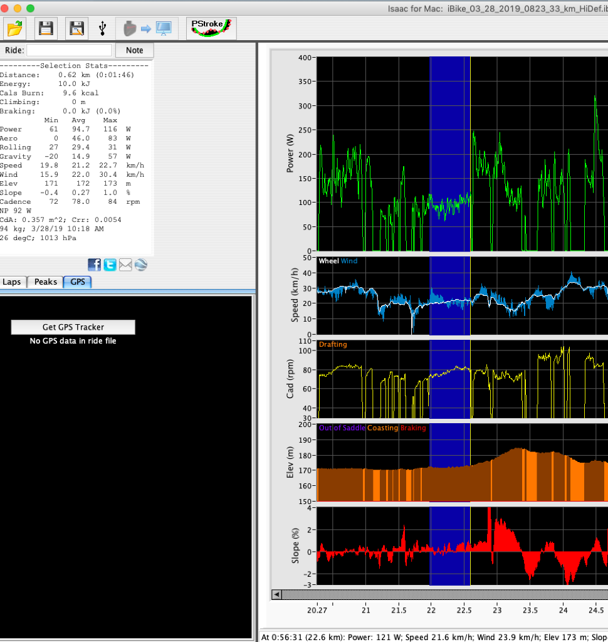Click the download-from-device-to-computer icon

coord(147,28)
